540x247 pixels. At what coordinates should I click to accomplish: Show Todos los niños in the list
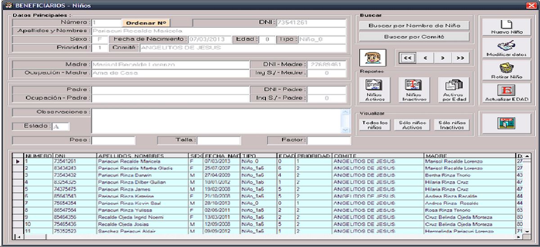(374, 125)
